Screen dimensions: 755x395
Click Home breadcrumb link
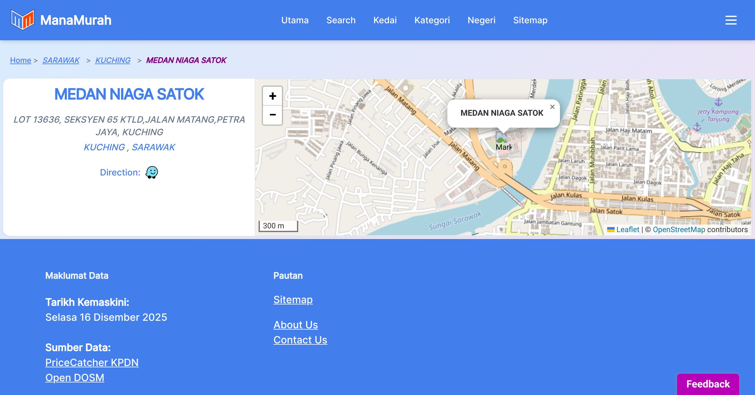(x=20, y=60)
